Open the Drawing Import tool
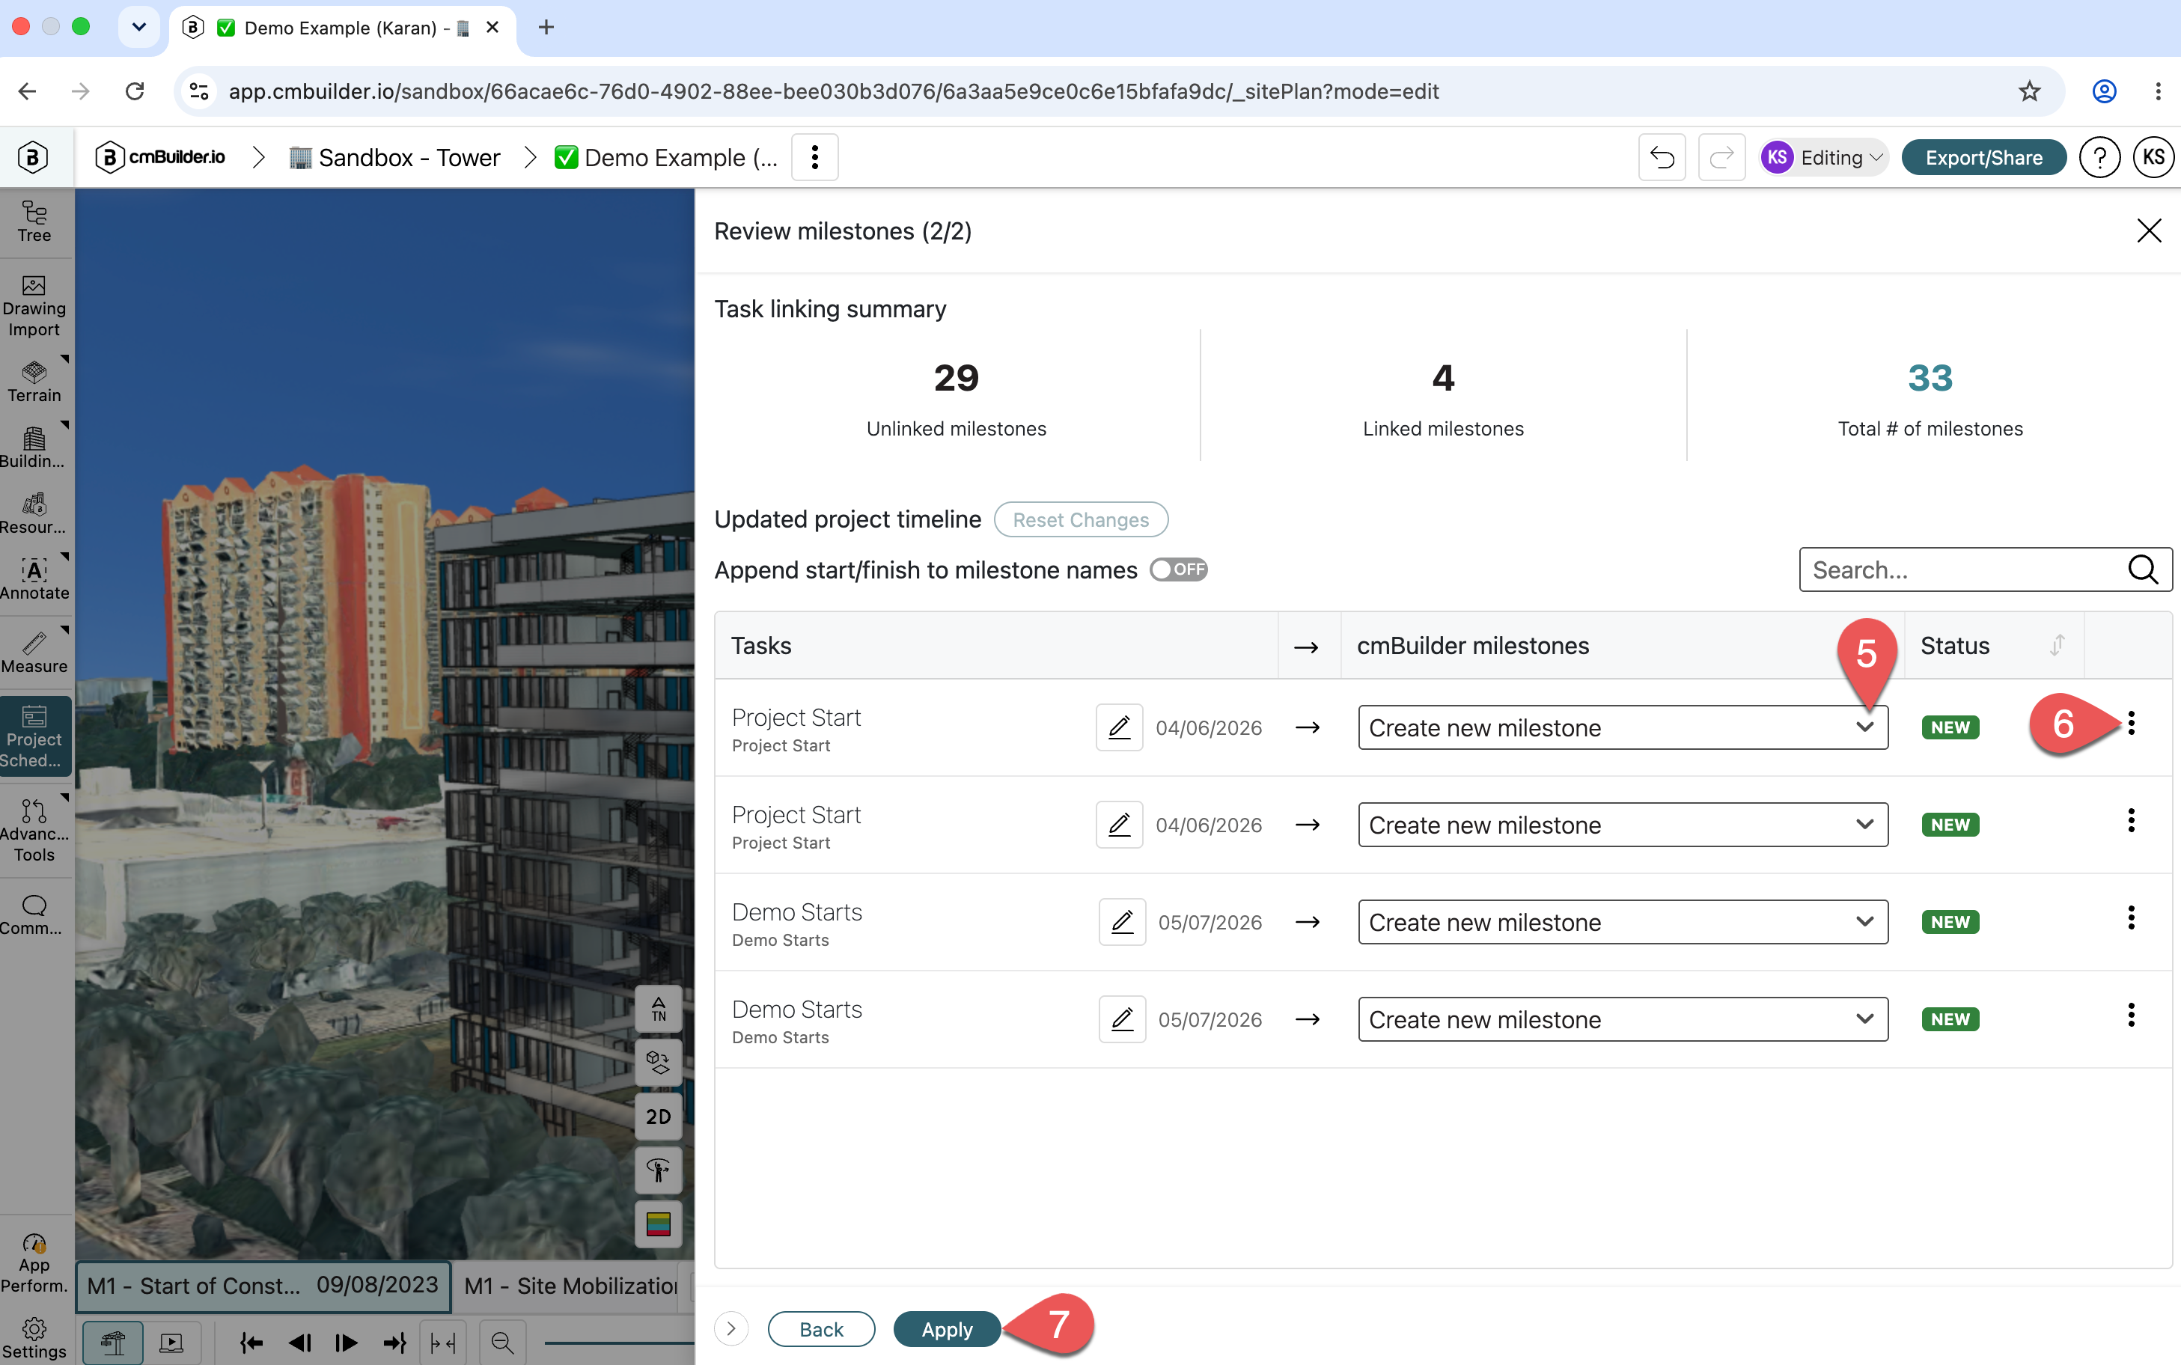 pos(34,307)
